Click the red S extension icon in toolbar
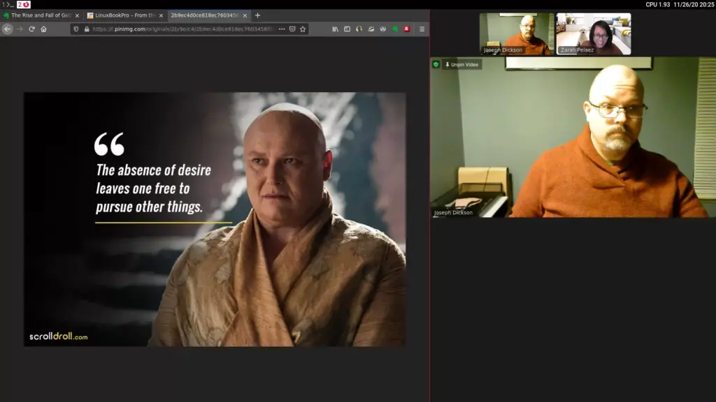716x402 pixels. tap(406, 29)
